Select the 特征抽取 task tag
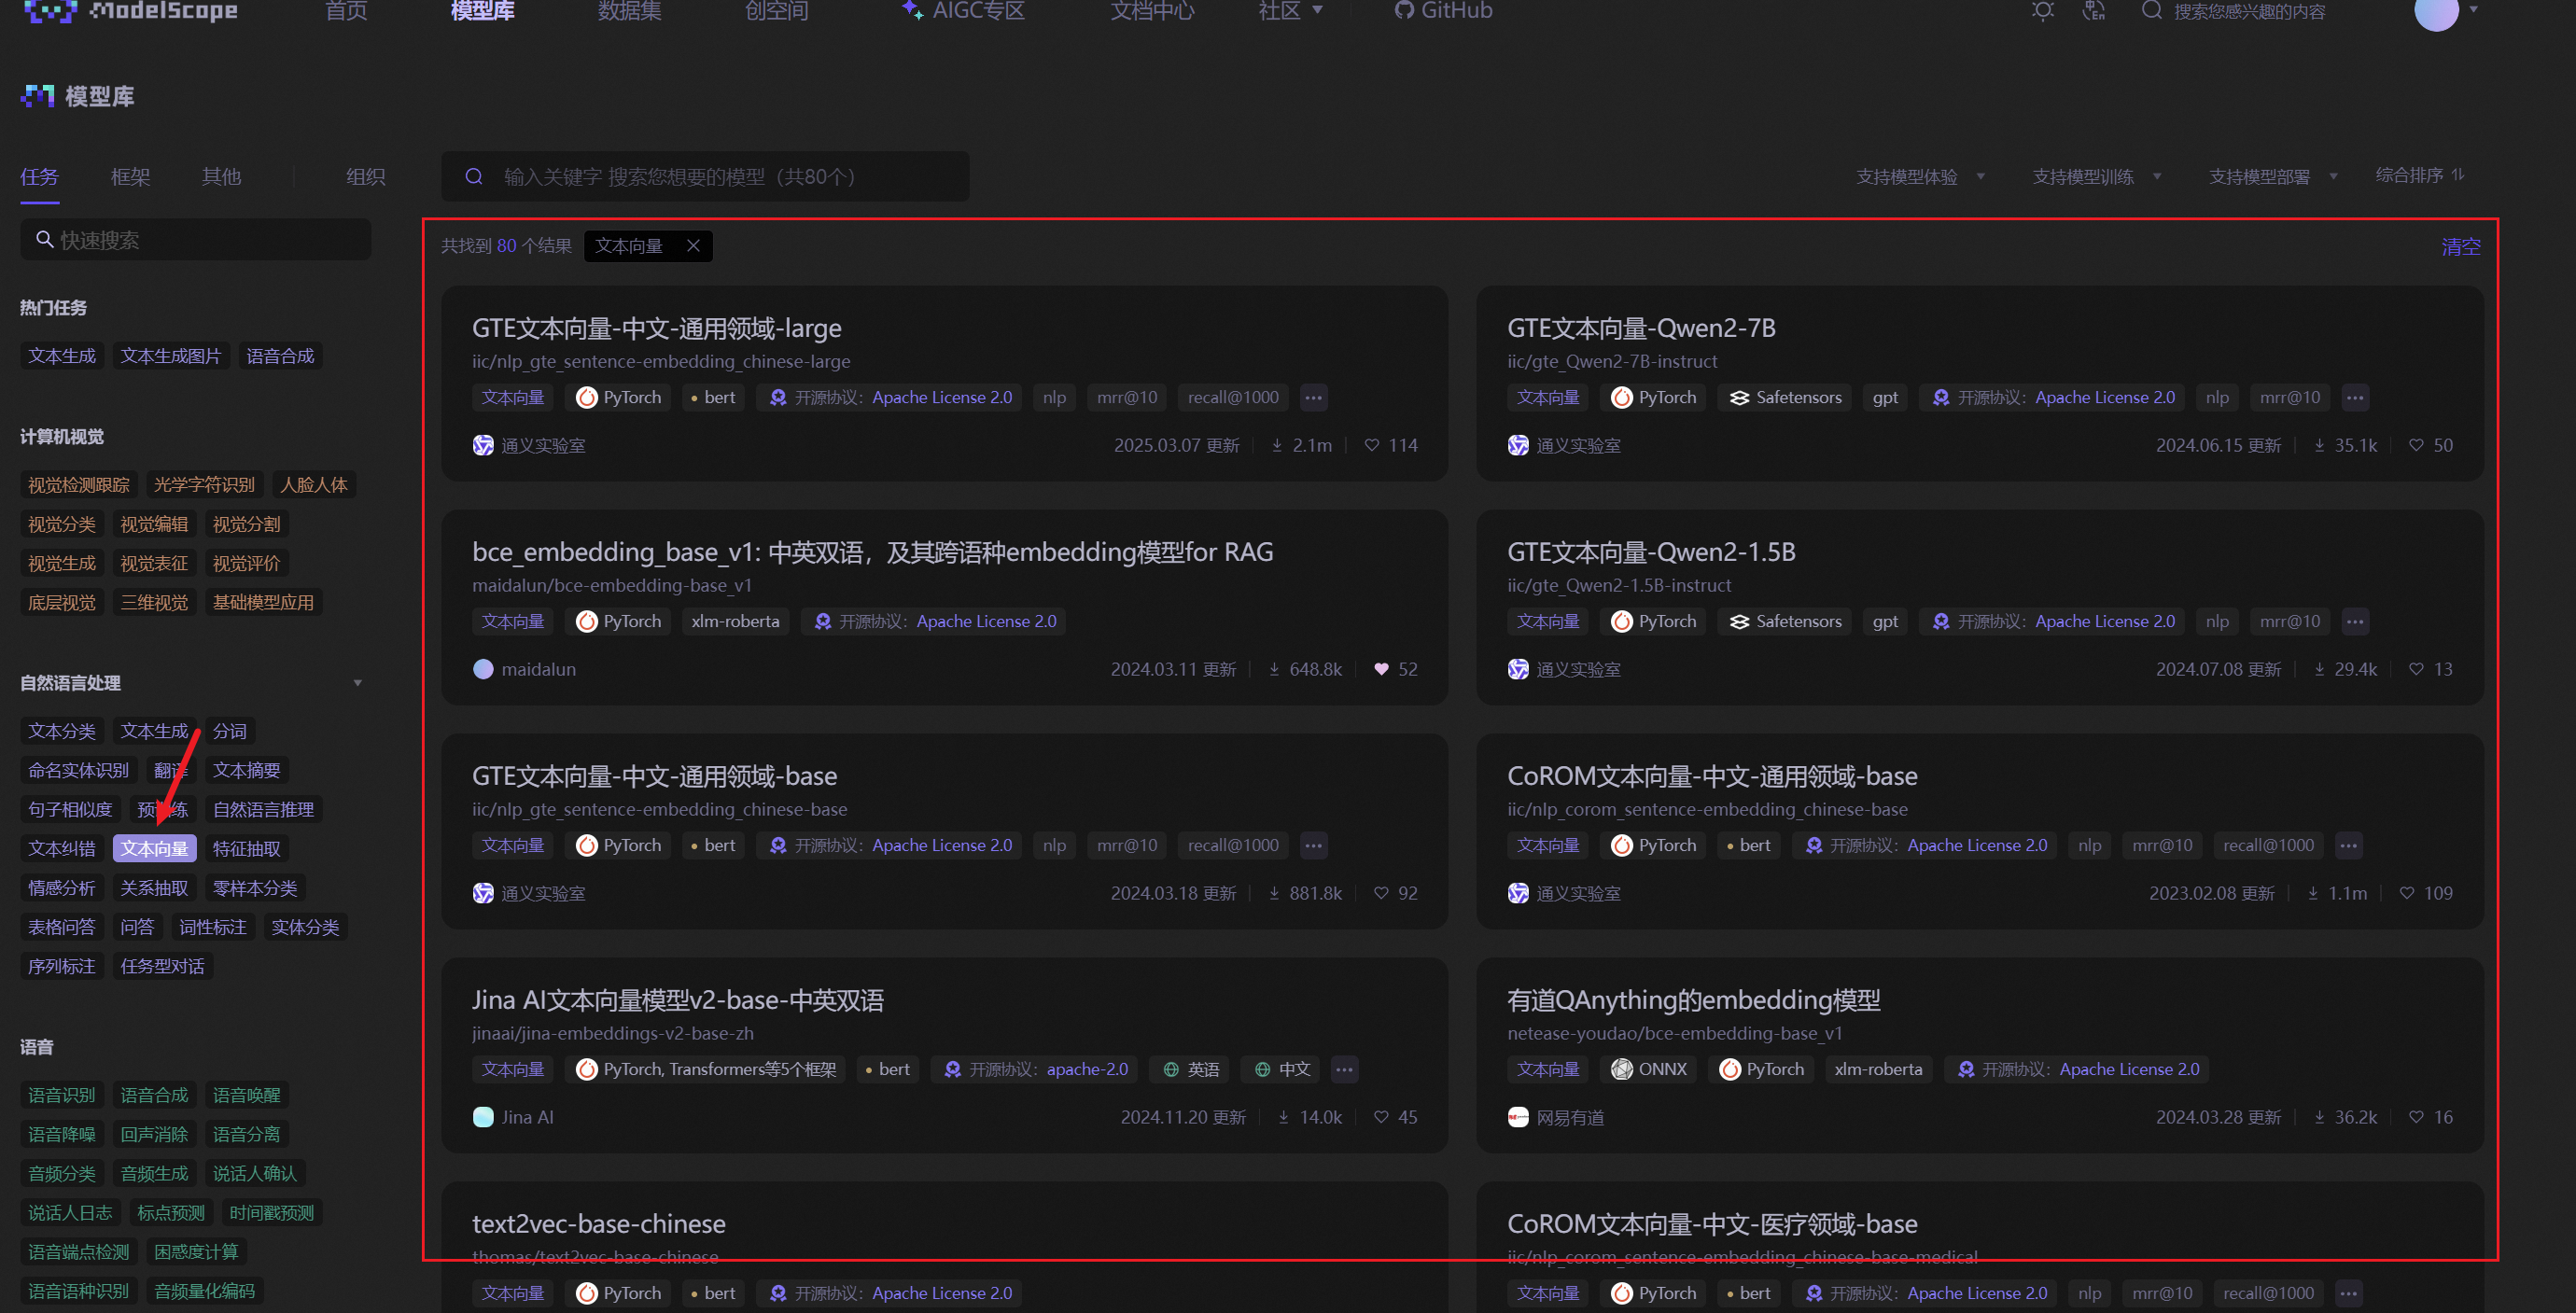2576x1313 pixels. tap(247, 848)
